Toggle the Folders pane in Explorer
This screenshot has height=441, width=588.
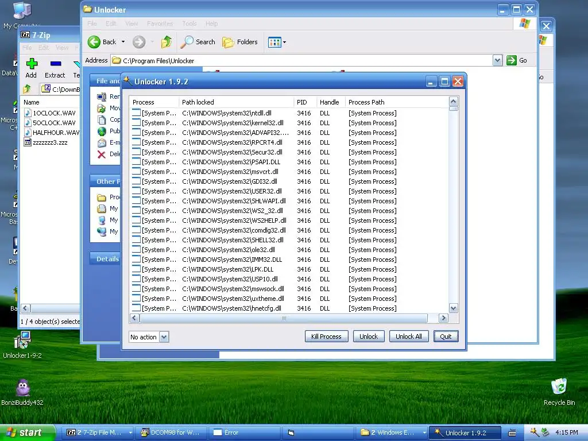coord(240,42)
